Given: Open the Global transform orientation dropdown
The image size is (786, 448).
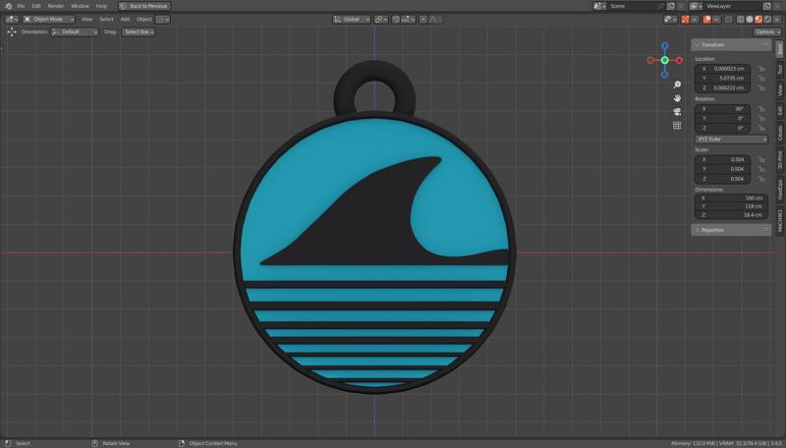Looking at the screenshot, I should [x=352, y=19].
